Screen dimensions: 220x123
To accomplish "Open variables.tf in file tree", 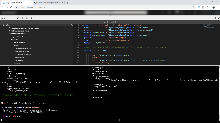I will click(19, 60).
